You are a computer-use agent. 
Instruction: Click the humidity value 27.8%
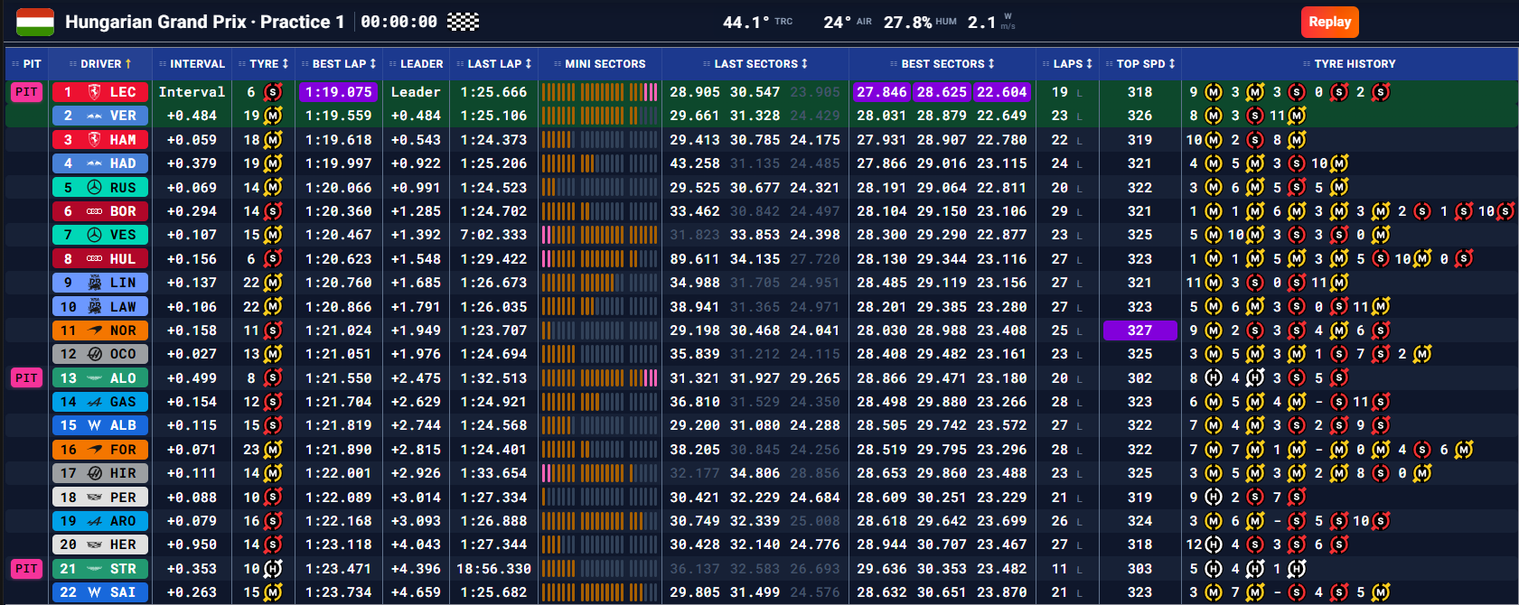click(x=907, y=23)
